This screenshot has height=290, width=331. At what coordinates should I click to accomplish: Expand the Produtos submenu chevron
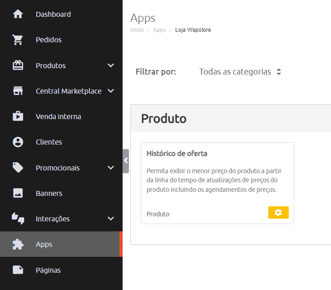click(x=111, y=65)
